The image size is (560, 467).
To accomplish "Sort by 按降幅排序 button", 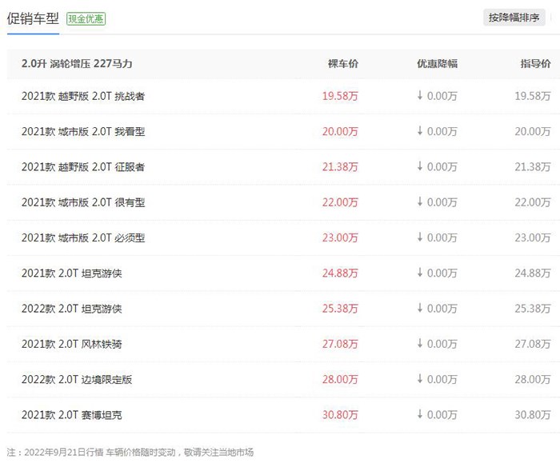I will coord(514,18).
